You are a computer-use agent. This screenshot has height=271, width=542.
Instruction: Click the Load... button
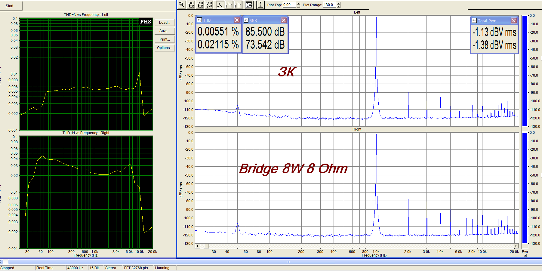pos(165,23)
